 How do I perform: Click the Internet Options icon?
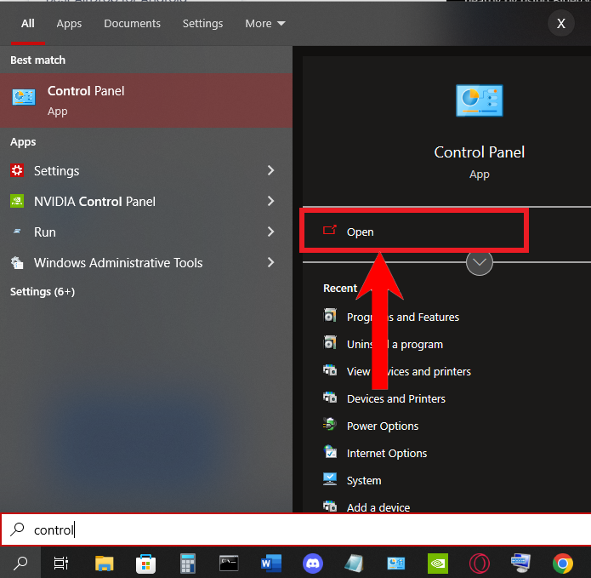coord(330,452)
